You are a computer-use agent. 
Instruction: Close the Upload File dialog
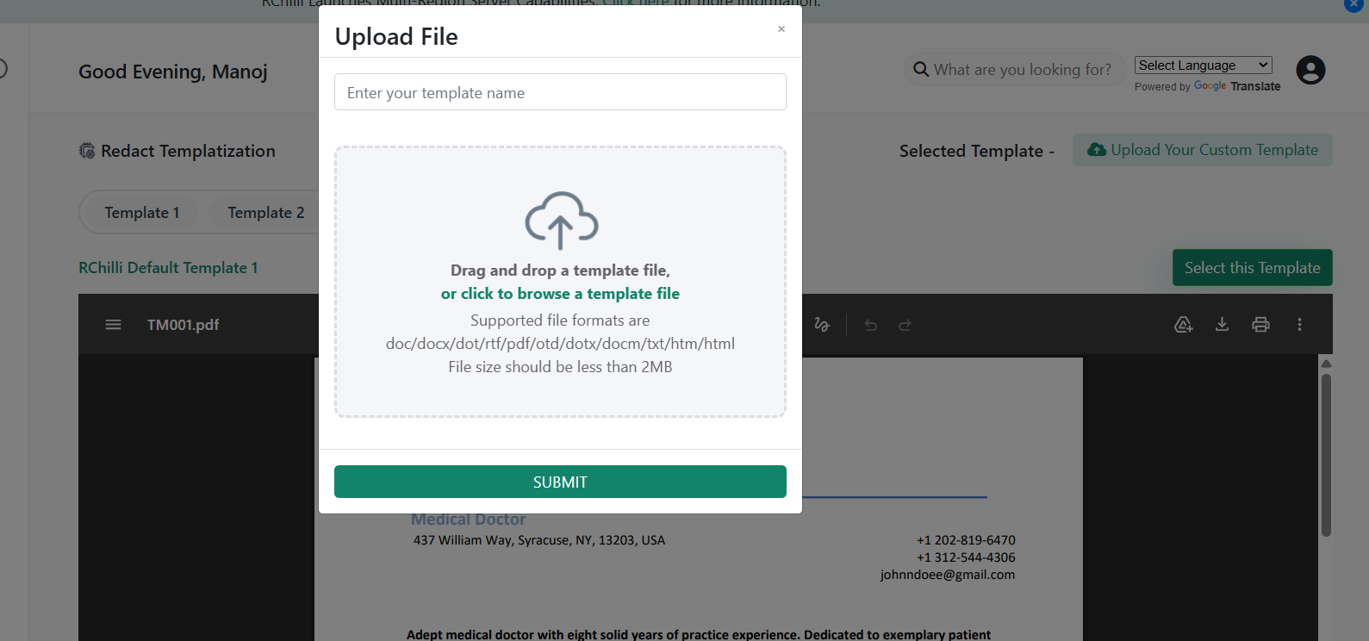coord(781,29)
